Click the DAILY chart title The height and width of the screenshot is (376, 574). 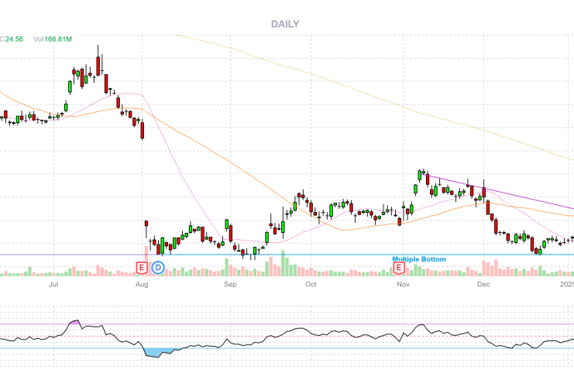point(285,24)
